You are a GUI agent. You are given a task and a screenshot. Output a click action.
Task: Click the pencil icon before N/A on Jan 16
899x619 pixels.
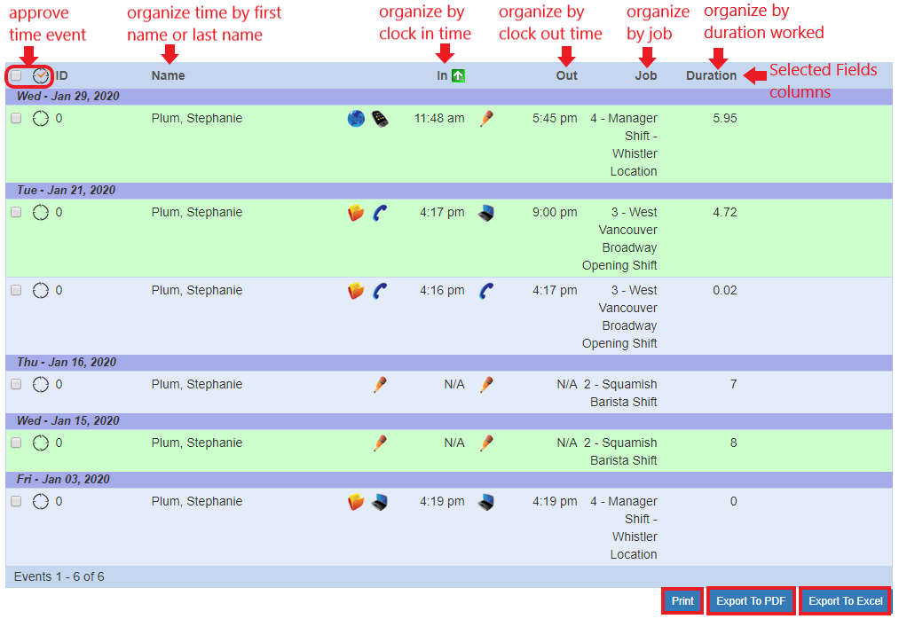[x=380, y=385]
